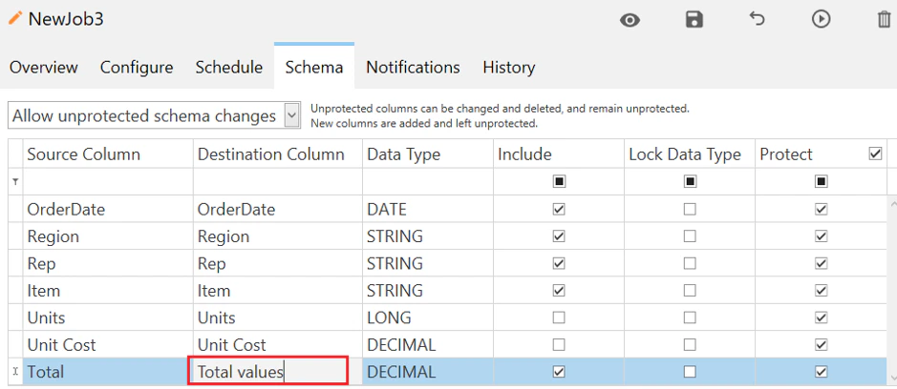This screenshot has height=389, width=897.
Task: Enable Lock Data Type for Total
Action: pos(690,372)
